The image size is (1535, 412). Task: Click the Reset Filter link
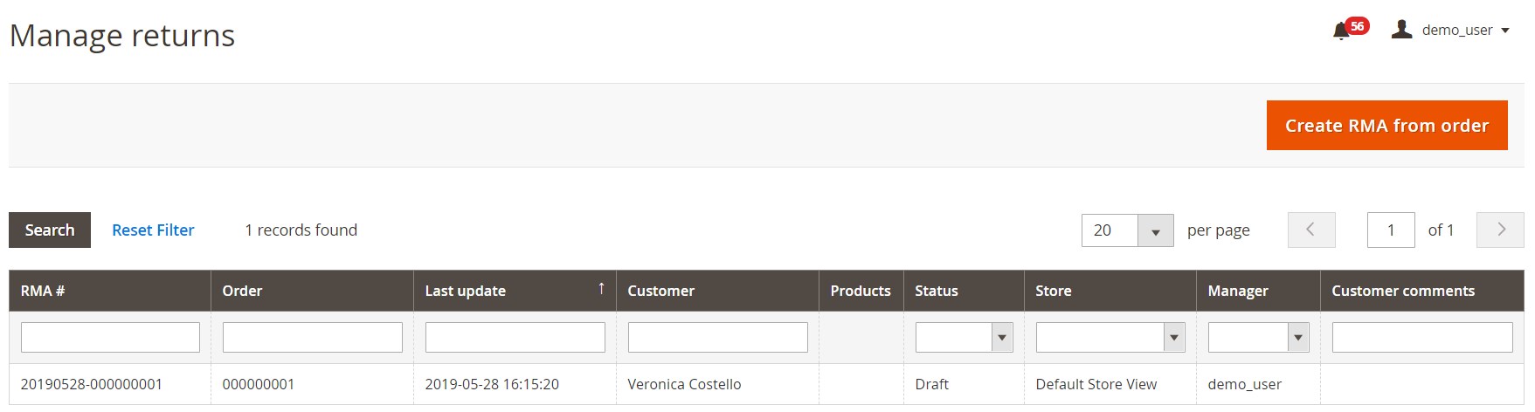click(153, 230)
